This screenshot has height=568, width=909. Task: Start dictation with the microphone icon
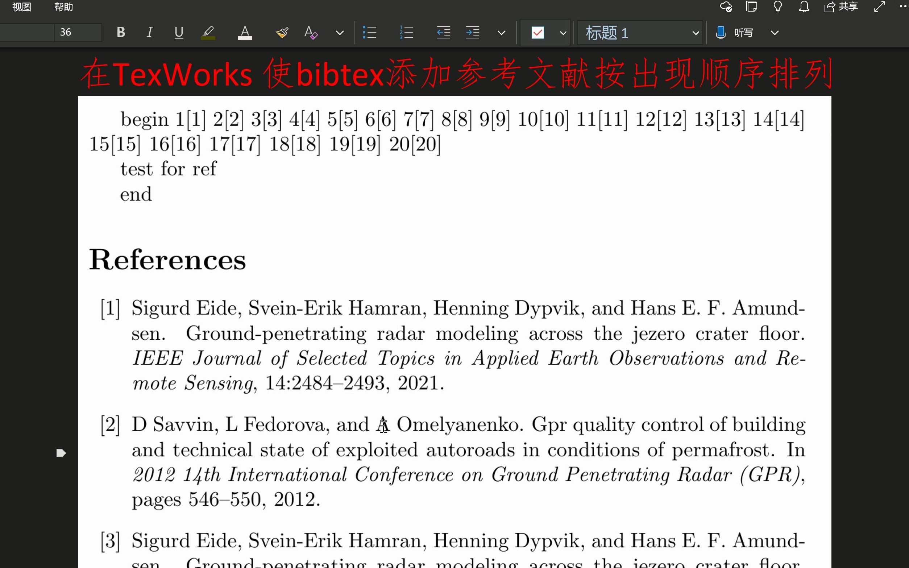click(721, 33)
